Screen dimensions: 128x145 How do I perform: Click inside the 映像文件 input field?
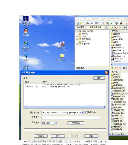pos(71,118)
